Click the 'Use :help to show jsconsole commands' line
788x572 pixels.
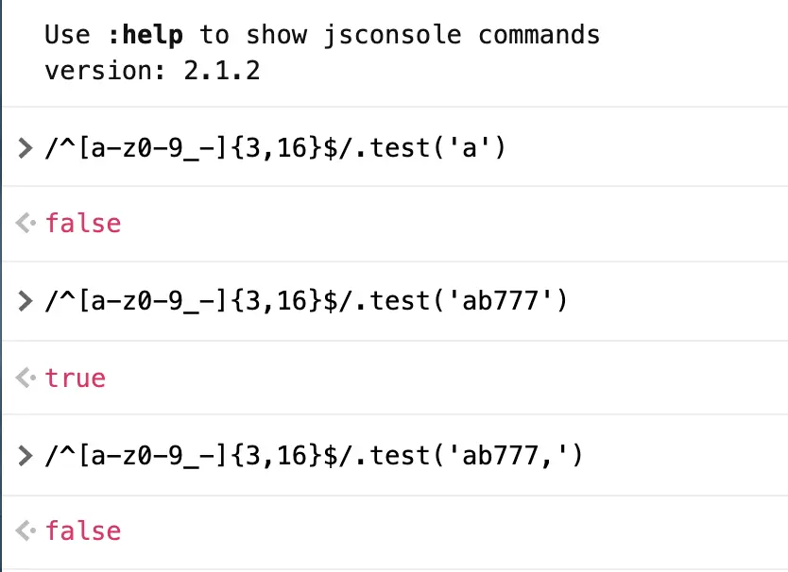322,35
